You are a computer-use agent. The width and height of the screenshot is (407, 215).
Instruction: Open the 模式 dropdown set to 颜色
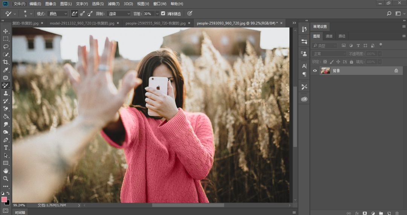(x=58, y=14)
